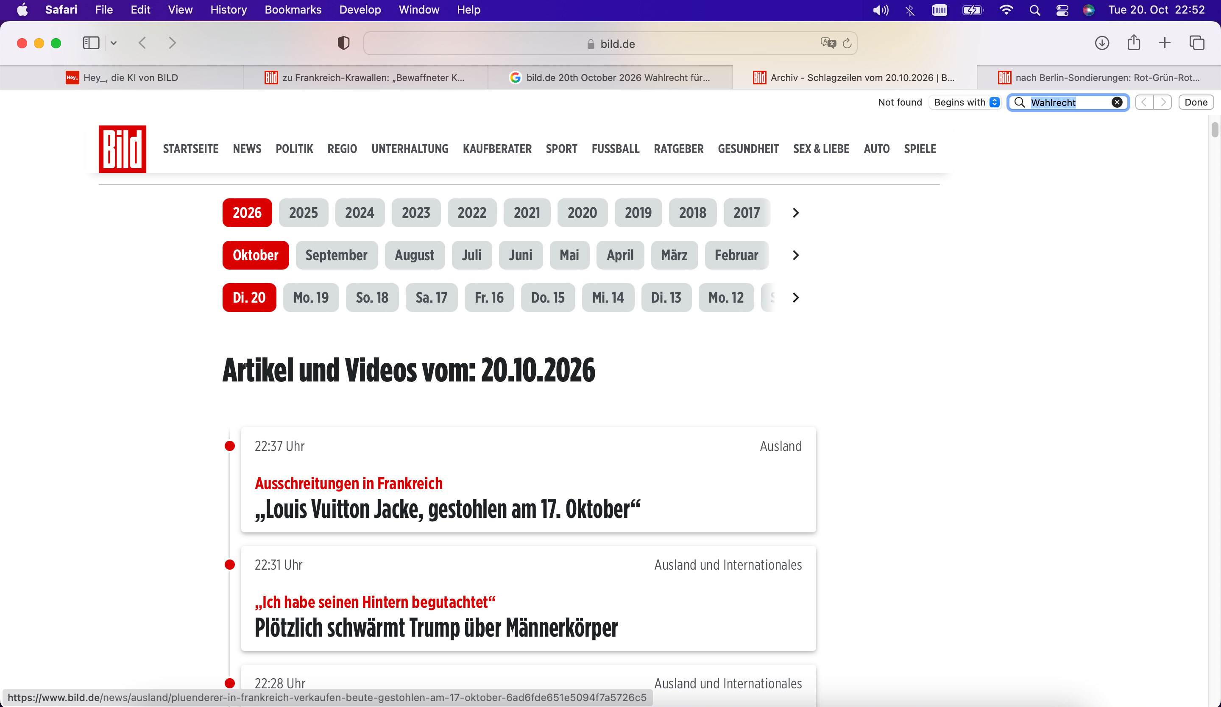Image resolution: width=1221 pixels, height=707 pixels.
Task: Open the sound volume menu icon
Action: (x=881, y=10)
